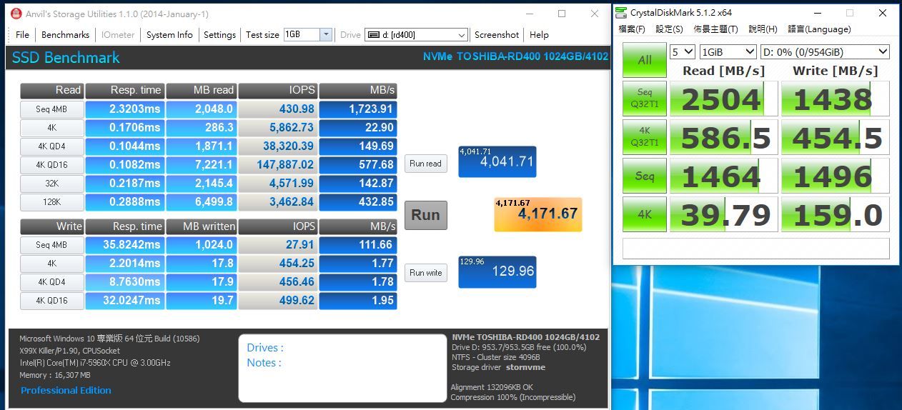Minimize the CrystalDiskMark window
This screenshot has height=410, width=902.
pos(818,13)
